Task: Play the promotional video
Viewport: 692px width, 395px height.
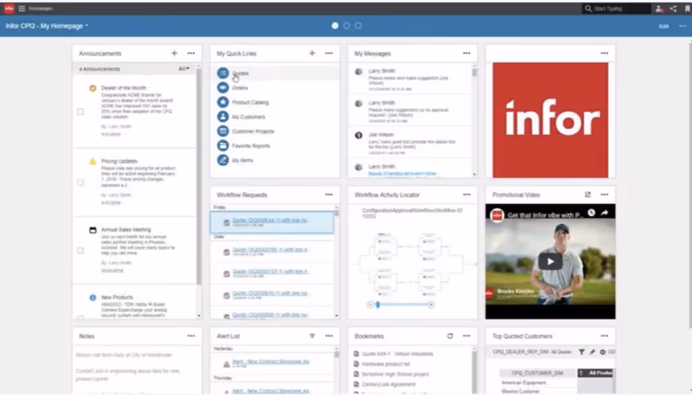Action: pos(550,261)
